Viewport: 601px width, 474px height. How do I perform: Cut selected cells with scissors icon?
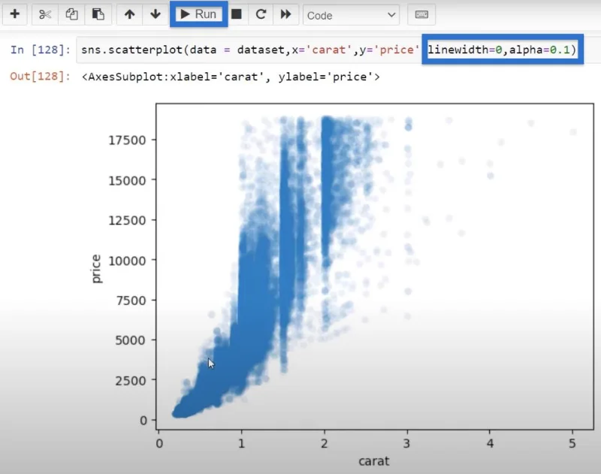coord(45,14)
